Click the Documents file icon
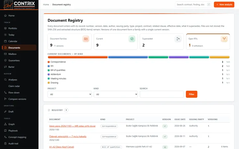This screenshot has width=239, height=149. [x=5, y=48]
